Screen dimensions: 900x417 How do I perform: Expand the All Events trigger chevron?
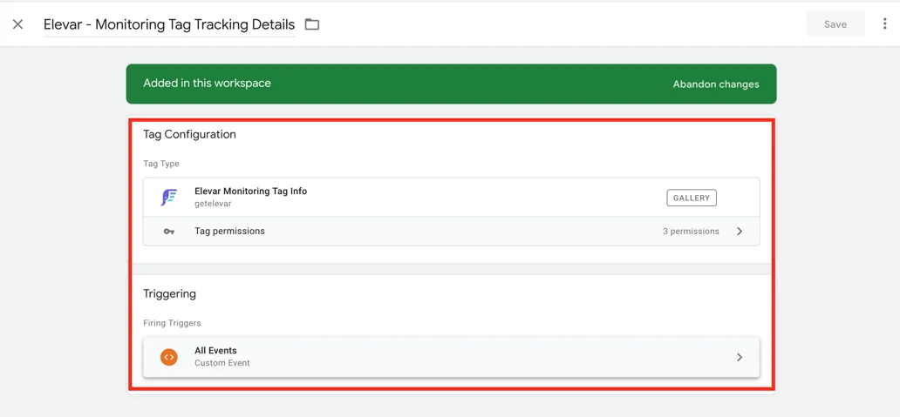point(740,357)
